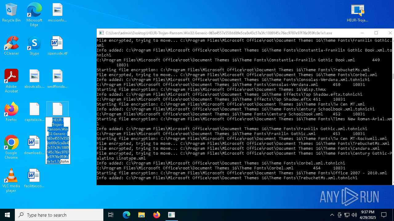Open network status tray icon

pos(347,215)
